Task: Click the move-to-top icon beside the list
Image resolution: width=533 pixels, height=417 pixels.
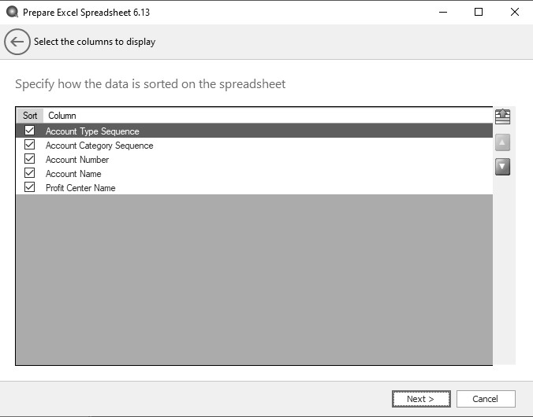Action: pyautogui.click(x=502, y=116)
